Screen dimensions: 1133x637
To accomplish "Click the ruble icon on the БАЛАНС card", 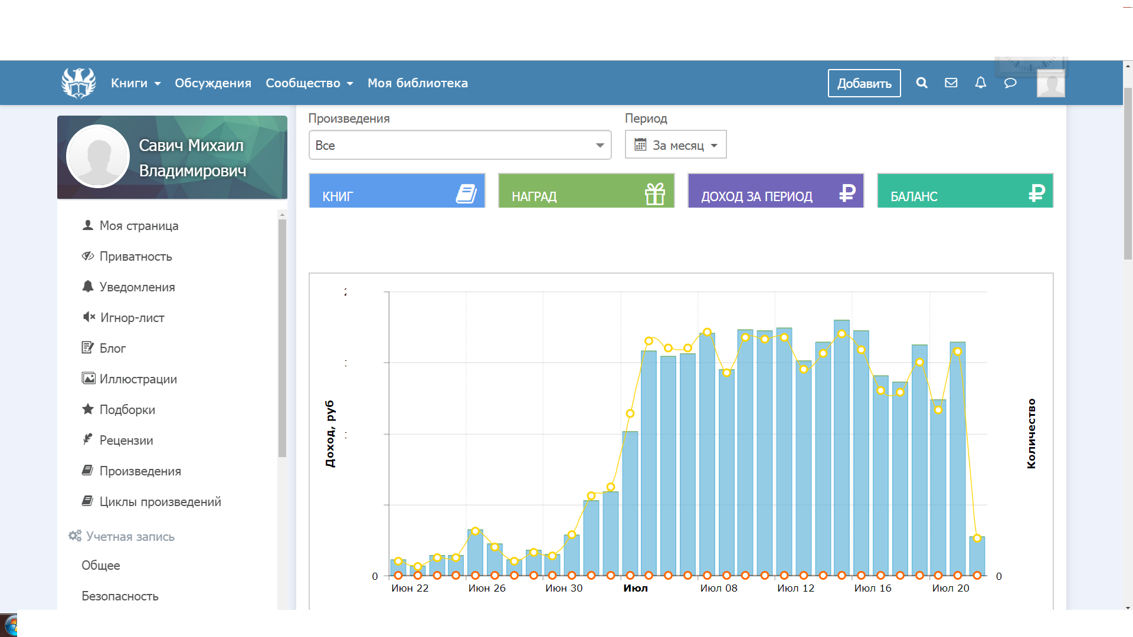I will tap(1036, 193).
